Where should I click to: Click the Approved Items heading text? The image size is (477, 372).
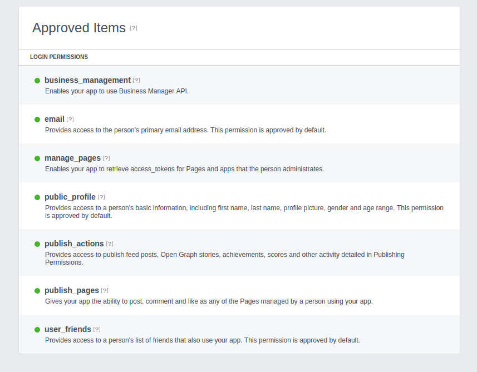point(79,28)
